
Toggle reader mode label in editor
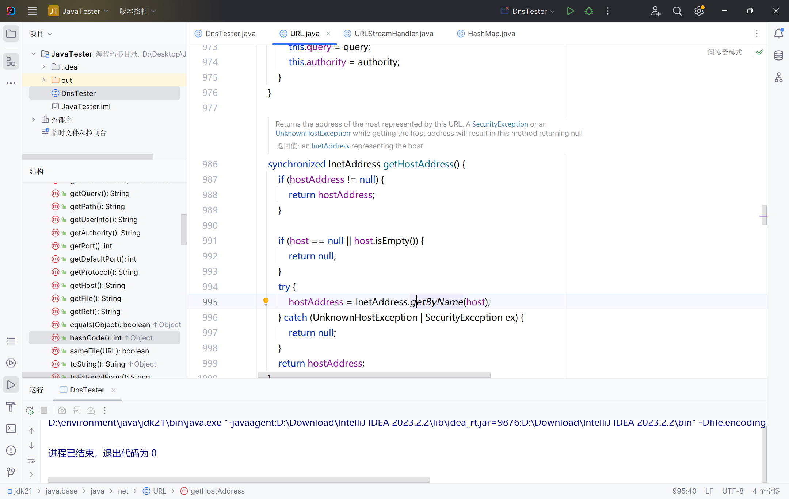click(725, 52)
